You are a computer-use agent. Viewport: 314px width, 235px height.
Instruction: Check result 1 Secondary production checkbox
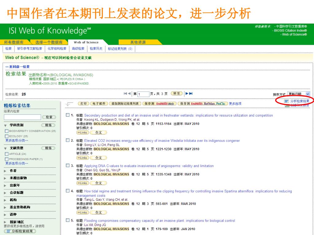(68, 115)
